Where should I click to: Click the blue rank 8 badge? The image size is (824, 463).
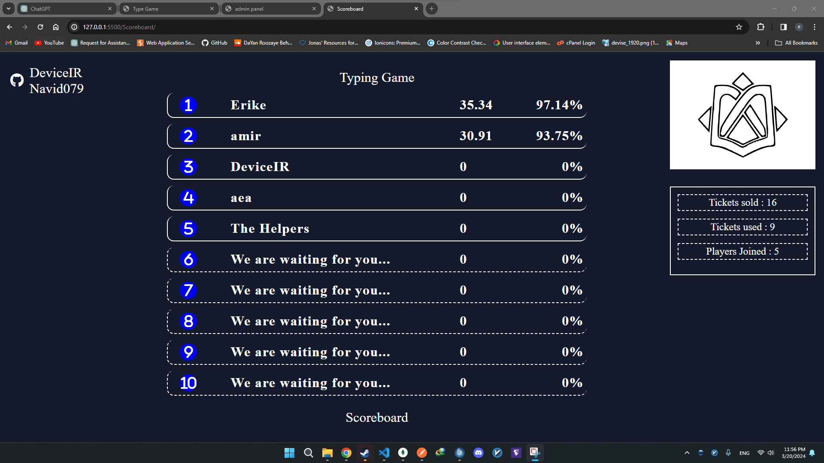[188, 321]
